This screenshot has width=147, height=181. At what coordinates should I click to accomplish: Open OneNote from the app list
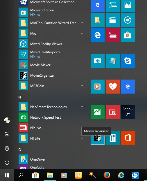[51, 167]
